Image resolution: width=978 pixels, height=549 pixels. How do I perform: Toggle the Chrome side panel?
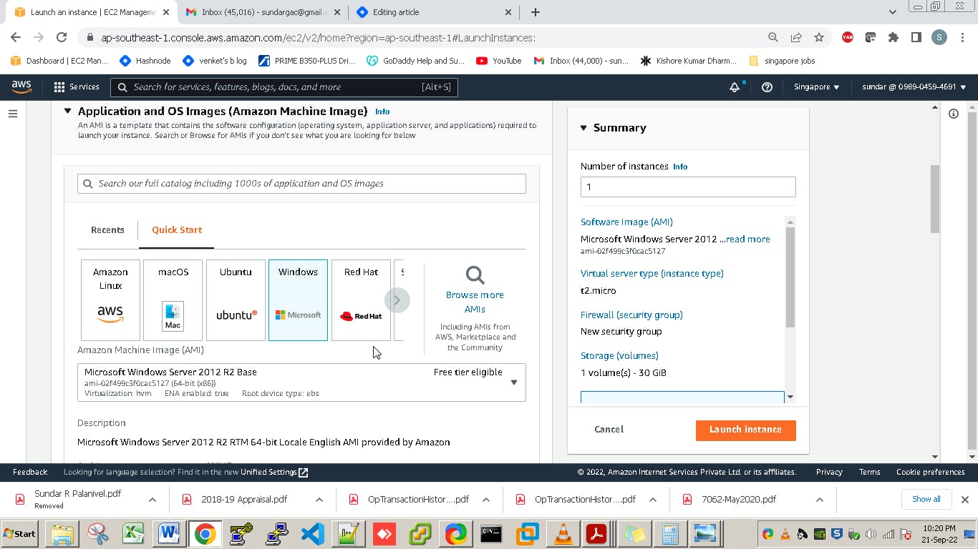(916, 37)
